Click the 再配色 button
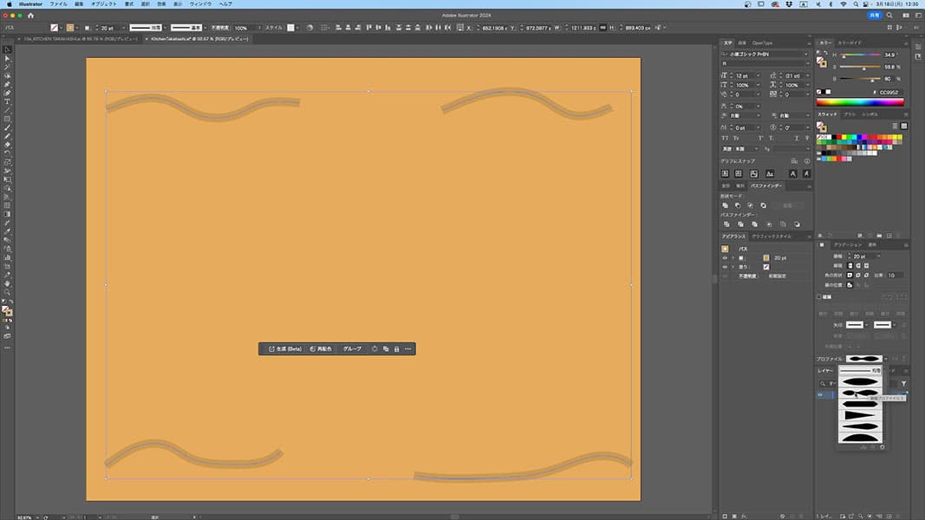925x520 pixels. [x=321, y=348]
